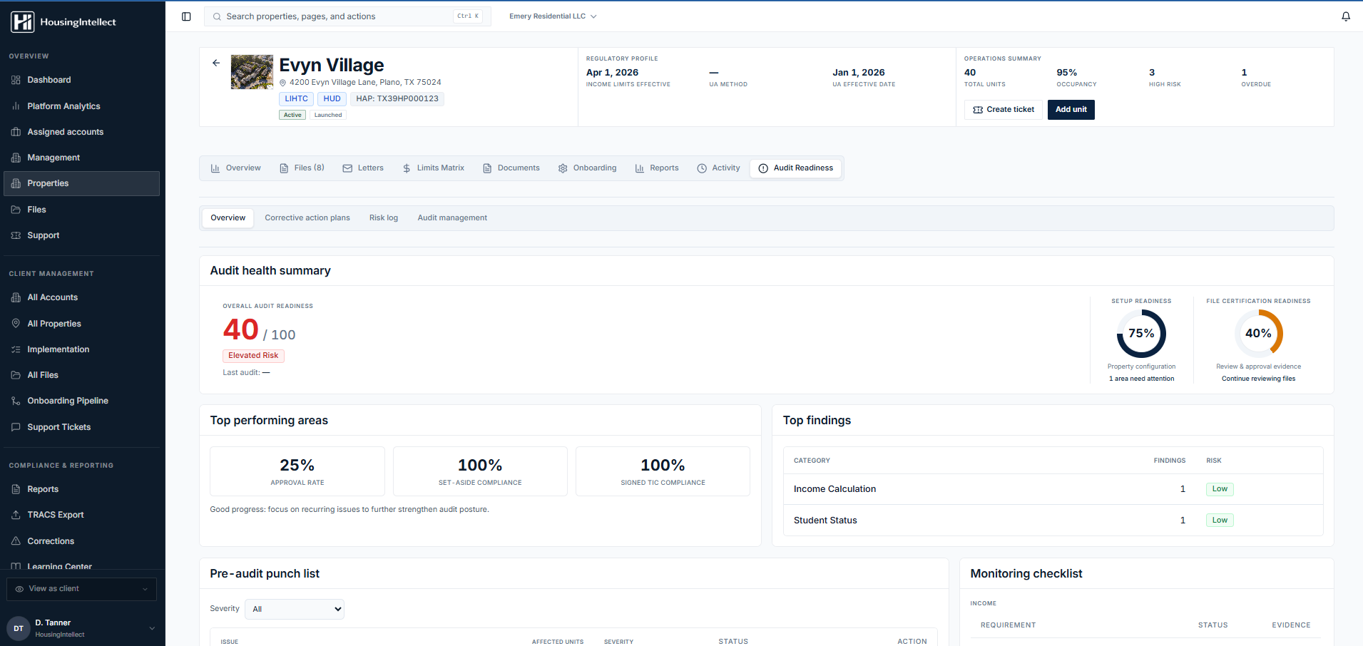Click the Onboarding tab gear icon

pos(563,168)
